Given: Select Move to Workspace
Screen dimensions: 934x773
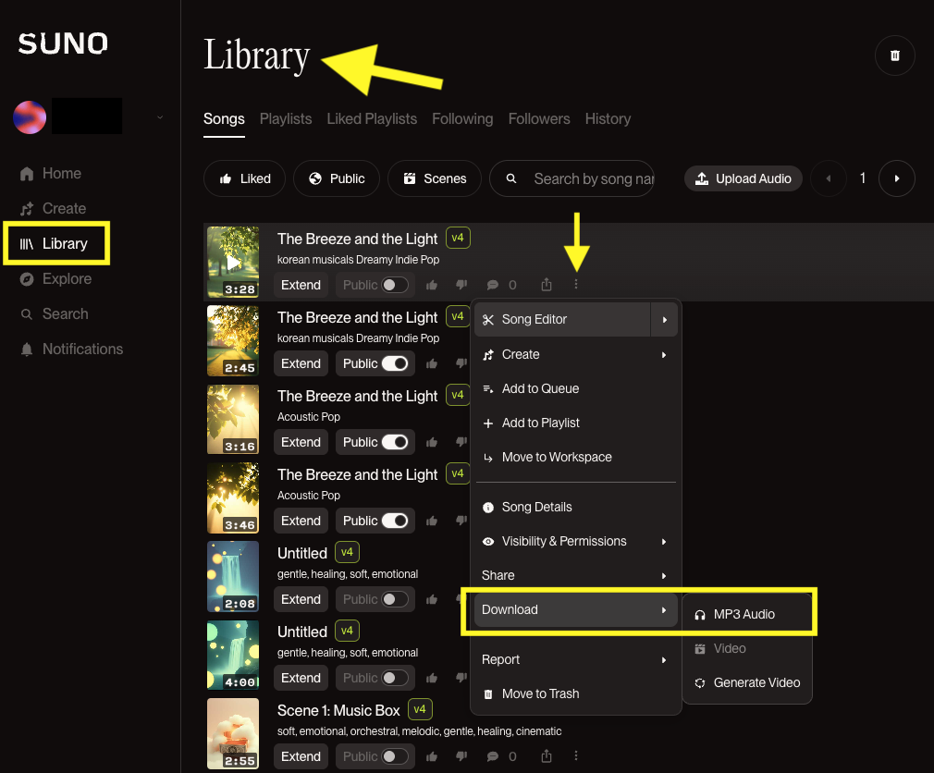Looking at the screenshot, I should pyautogui.click(x=575, y=458).
